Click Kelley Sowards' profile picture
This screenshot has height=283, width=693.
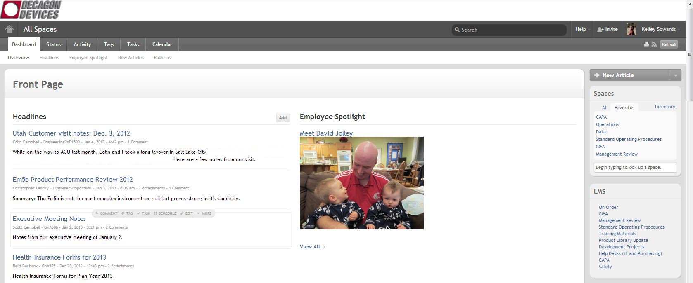(631, 29)
